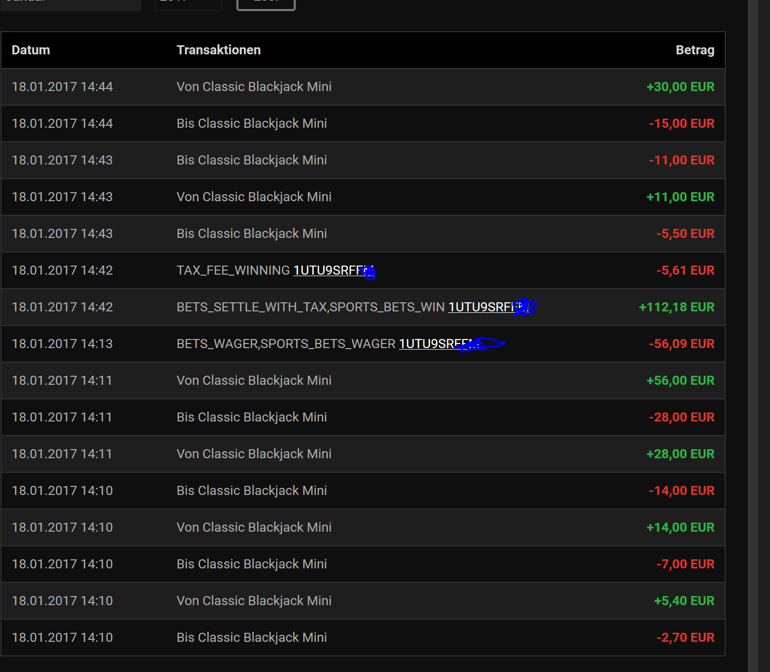Select the -7,00 EUR amount
The image size is (770, 672).
(686, 564)
